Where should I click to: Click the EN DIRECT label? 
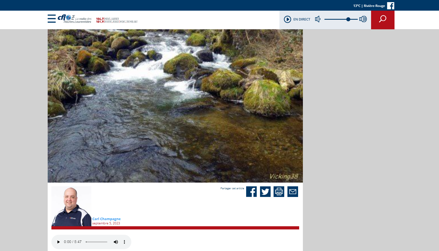[x=302, y=19]
